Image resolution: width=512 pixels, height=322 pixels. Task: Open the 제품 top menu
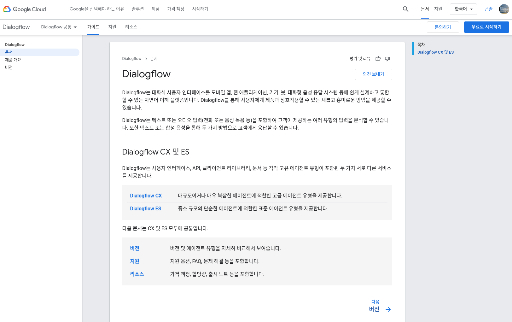155,9
